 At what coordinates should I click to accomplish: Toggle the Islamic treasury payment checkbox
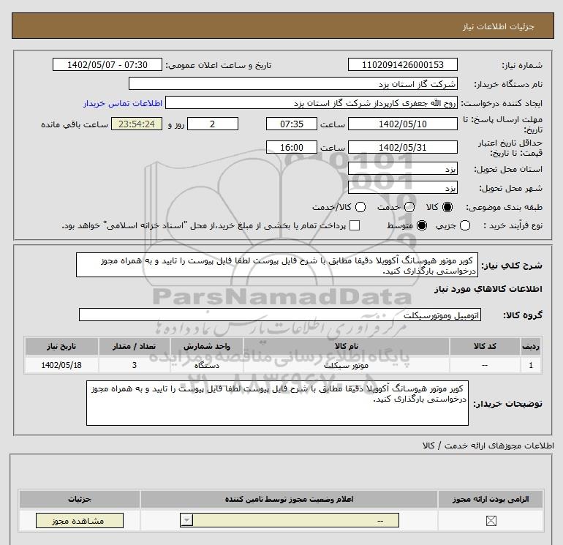(355, 225)
